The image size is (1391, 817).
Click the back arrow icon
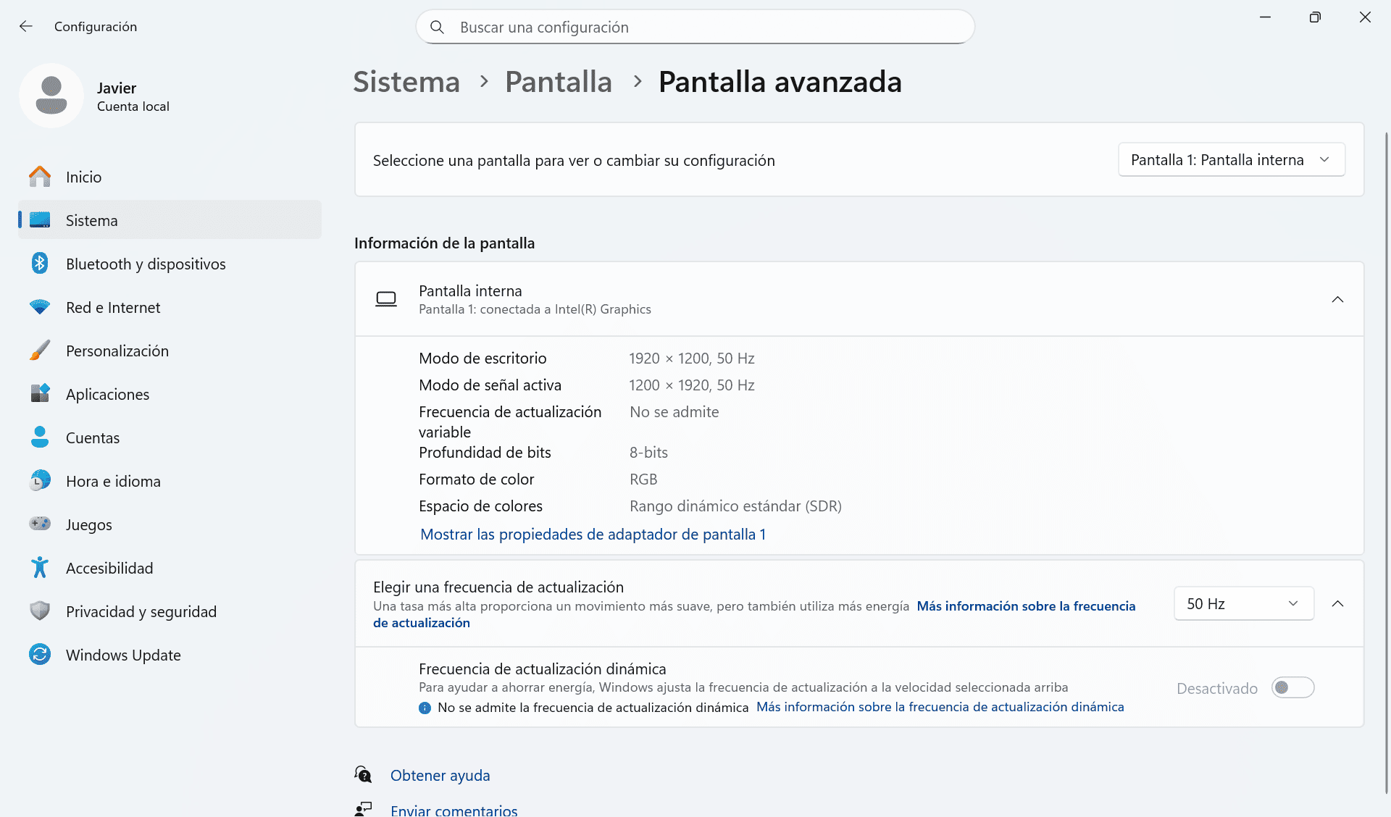(x=26, y=27)
